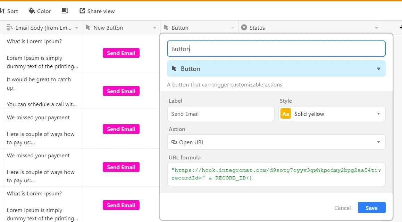Click the Status column header

point(310,28)
